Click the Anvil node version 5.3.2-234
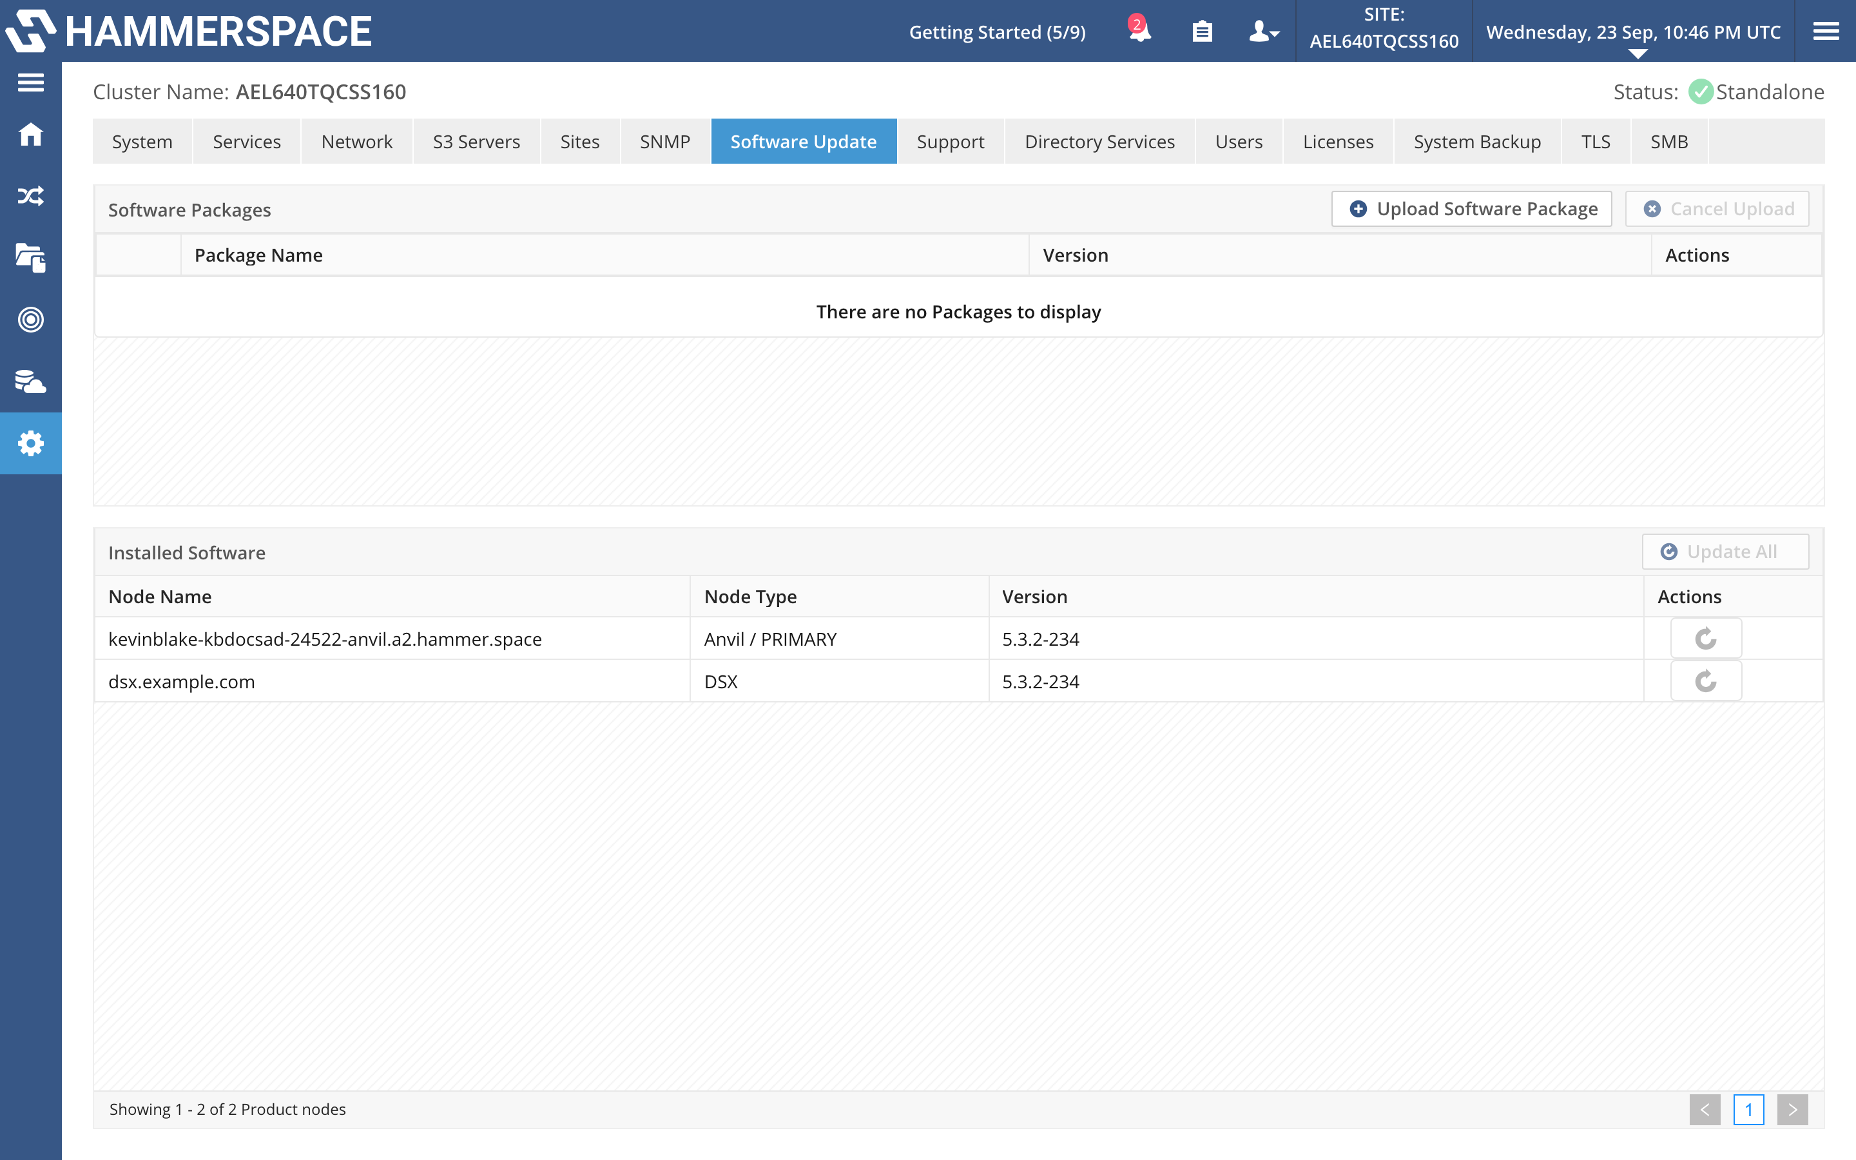The width and height of the screenshot is (1856, 1160). point(1040,638)
